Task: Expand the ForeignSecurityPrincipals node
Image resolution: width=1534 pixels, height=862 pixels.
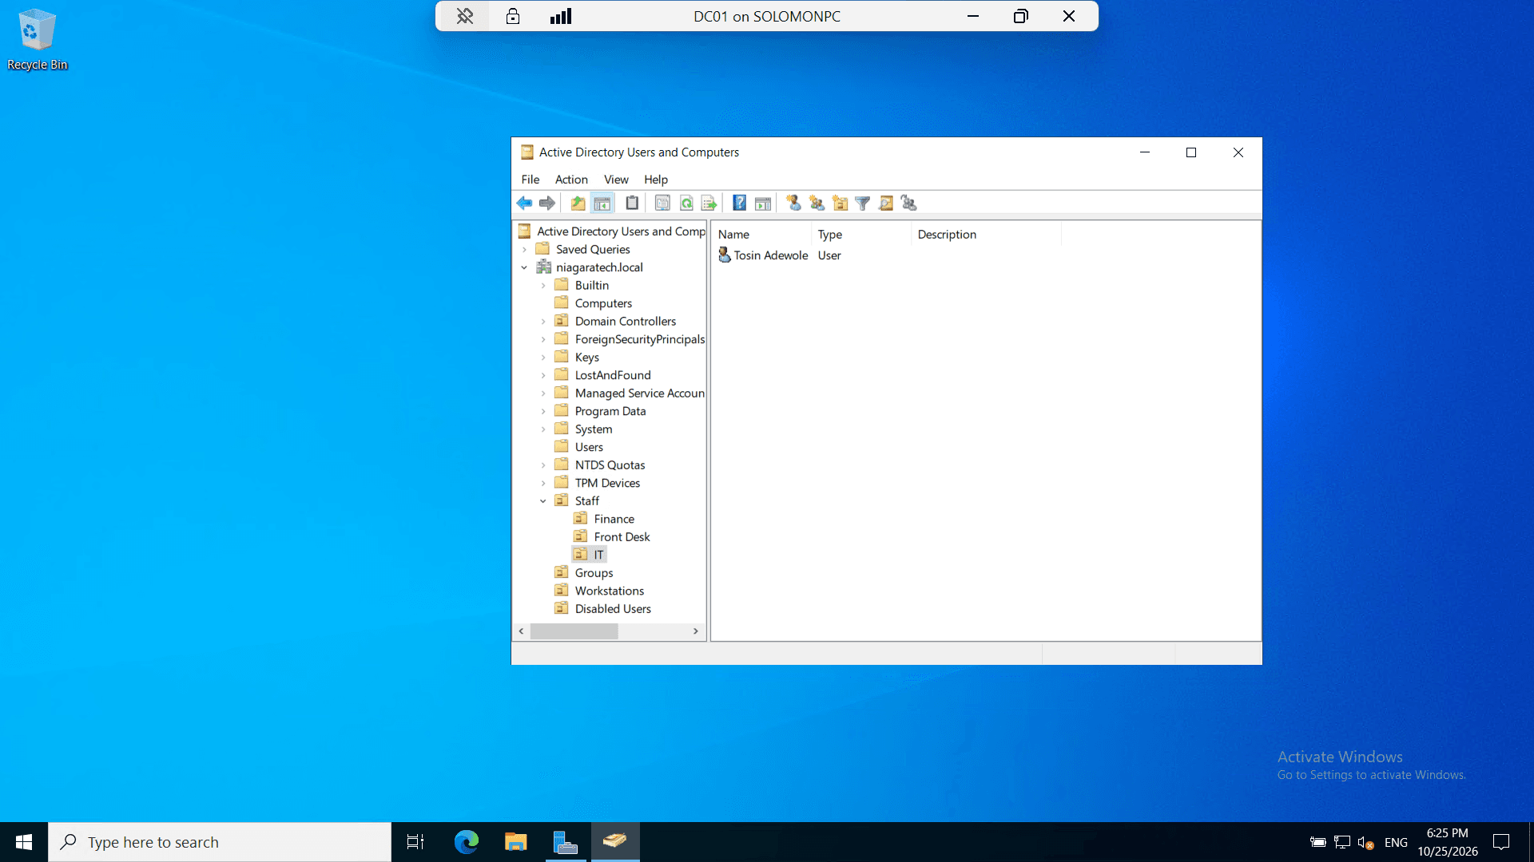Action: point(543,340)
